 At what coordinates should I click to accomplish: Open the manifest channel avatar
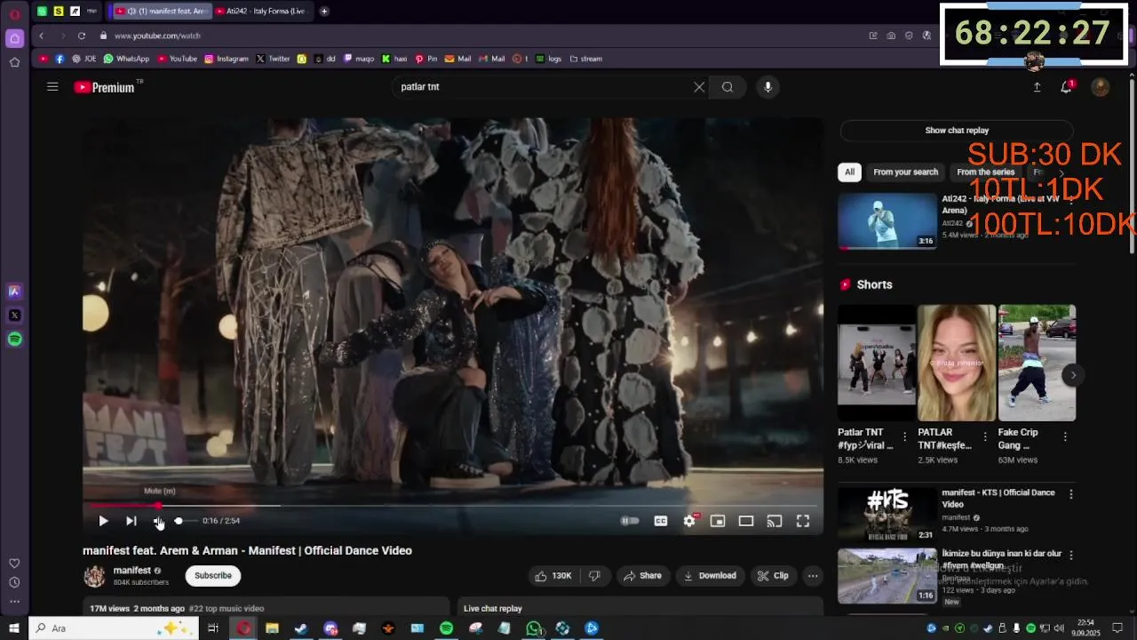pos(94,576)
